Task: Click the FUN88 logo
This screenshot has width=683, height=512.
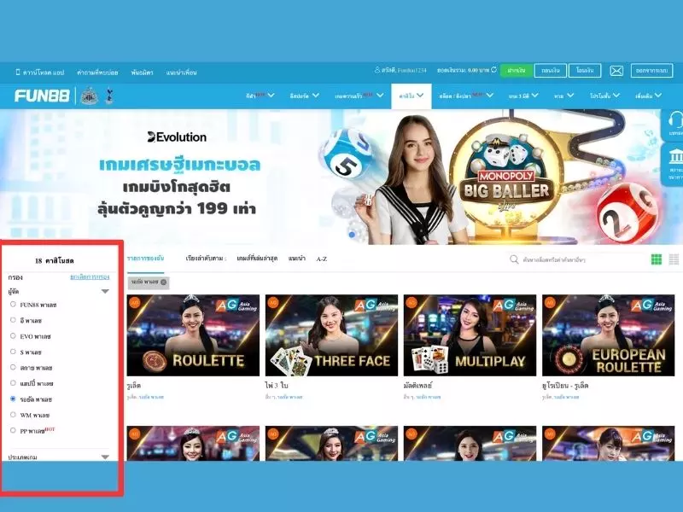Action: [42, 96]
